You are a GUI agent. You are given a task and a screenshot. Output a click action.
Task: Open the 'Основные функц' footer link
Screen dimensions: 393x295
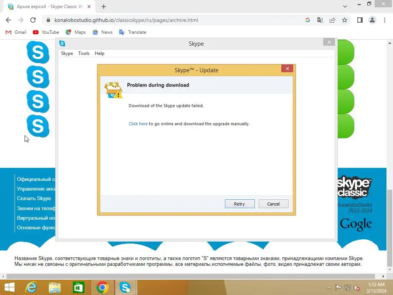tap(36, 227)
